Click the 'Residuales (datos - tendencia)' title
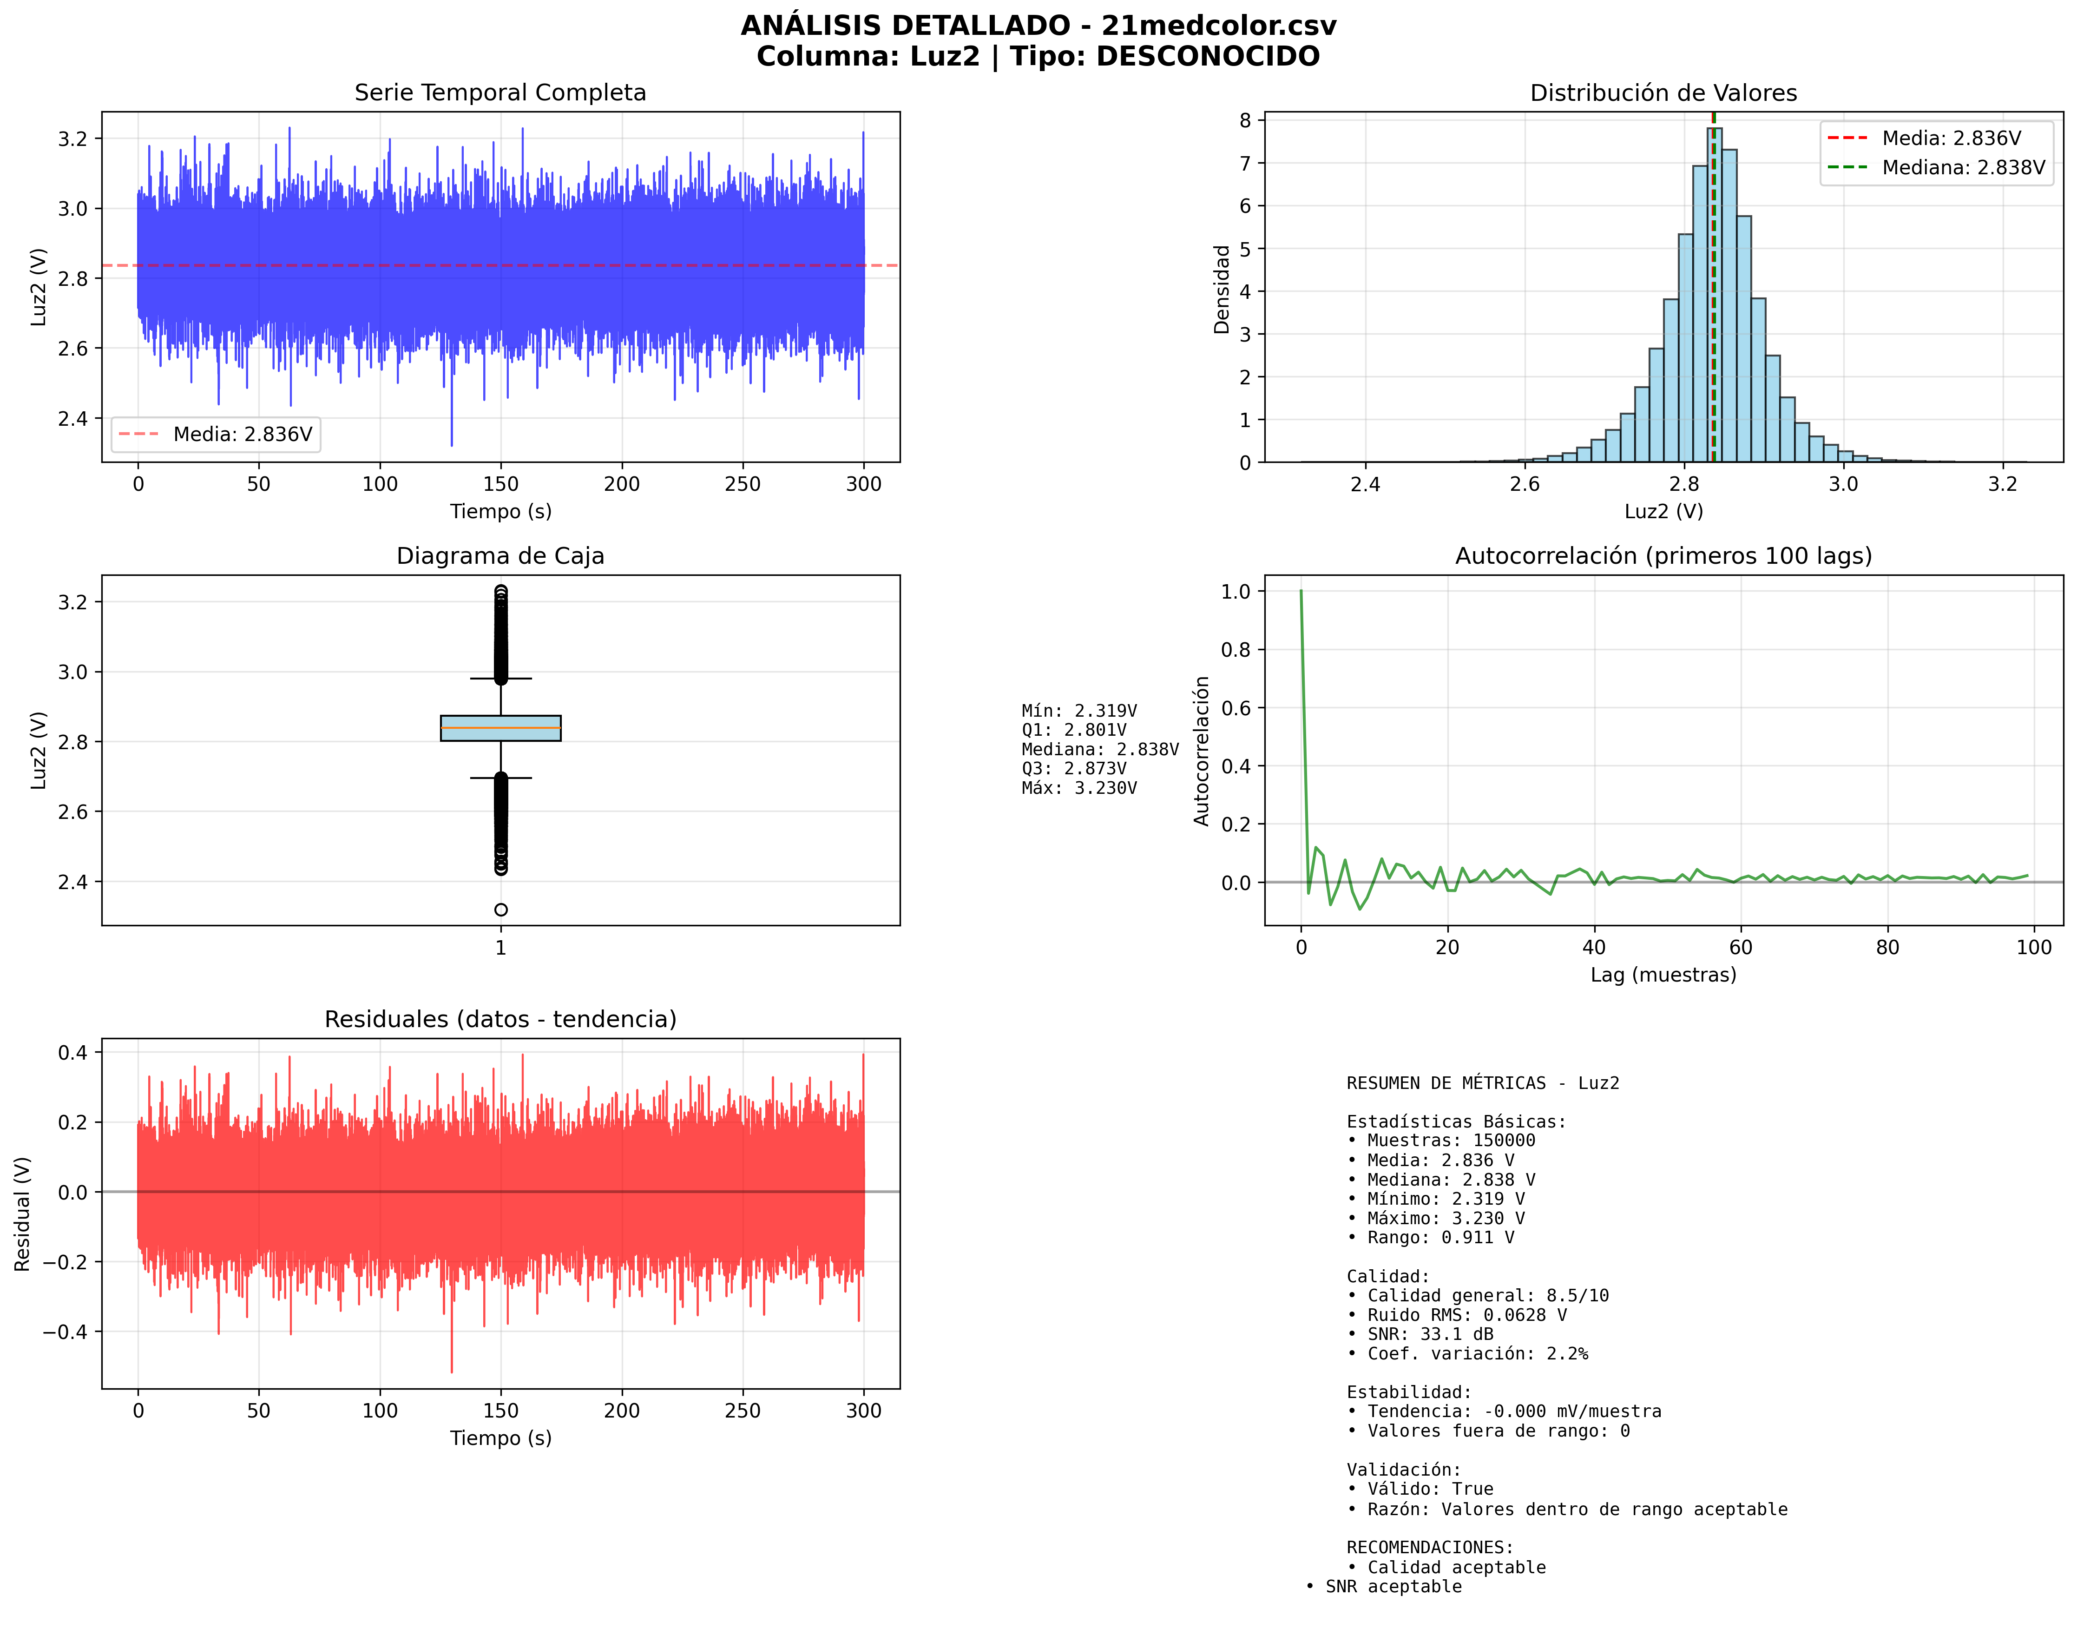 pyautogui.click(x=500, y=1020)
